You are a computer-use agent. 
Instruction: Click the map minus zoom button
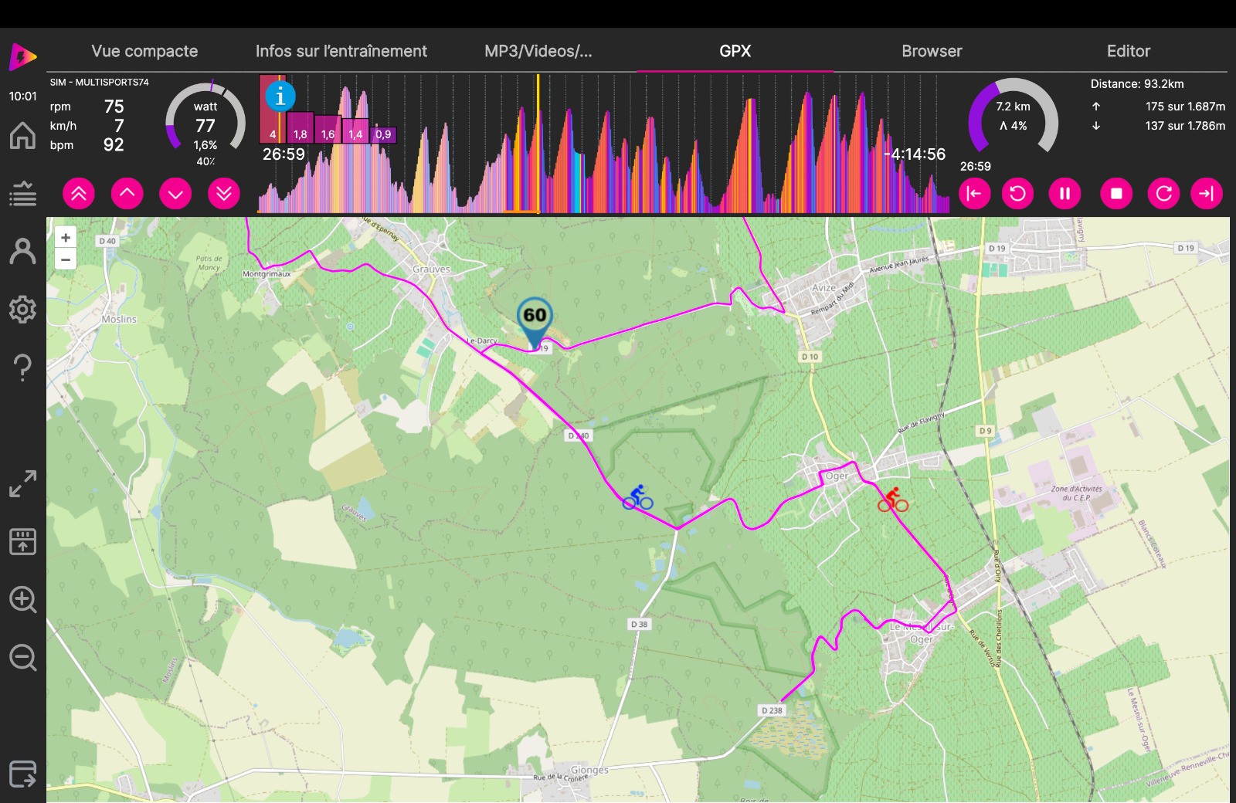coord(66,260)
